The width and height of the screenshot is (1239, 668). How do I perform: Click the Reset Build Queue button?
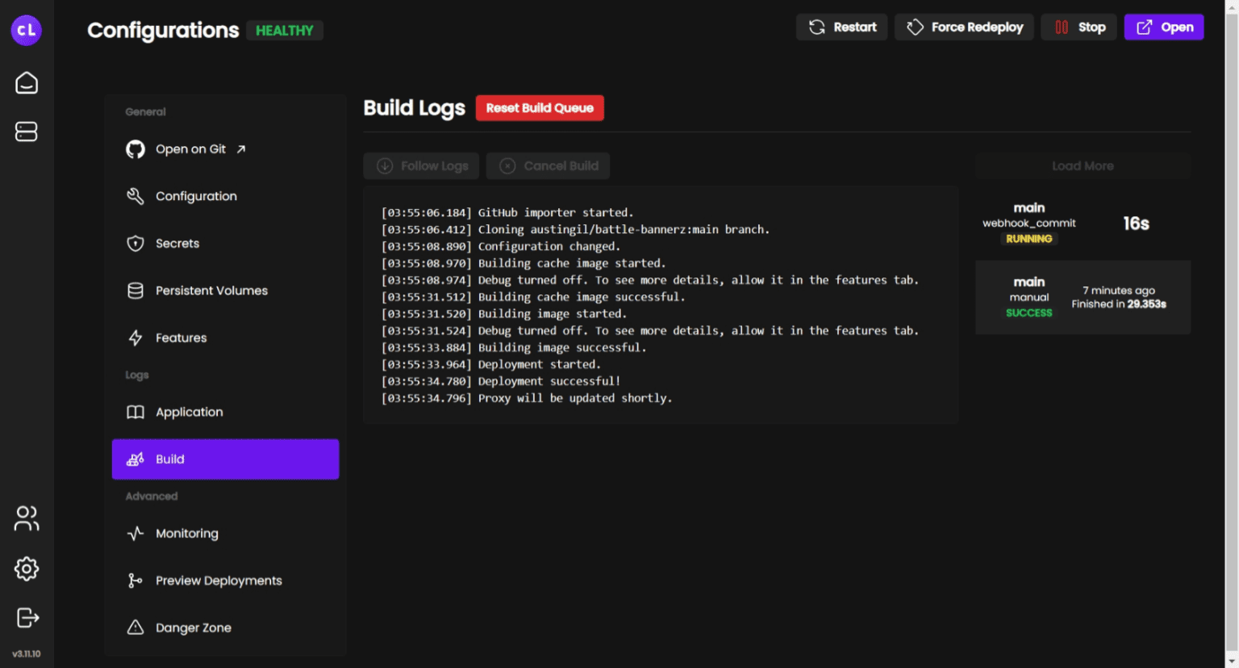point(539,107)
